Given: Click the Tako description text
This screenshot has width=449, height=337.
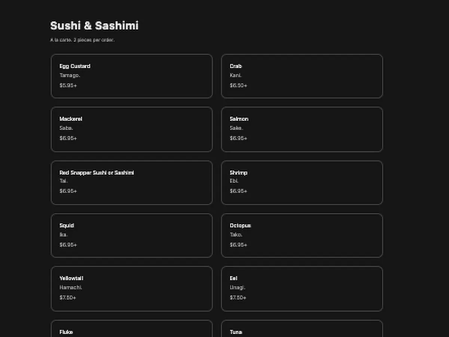Looking at the screenshot, I should coord(236,235).
